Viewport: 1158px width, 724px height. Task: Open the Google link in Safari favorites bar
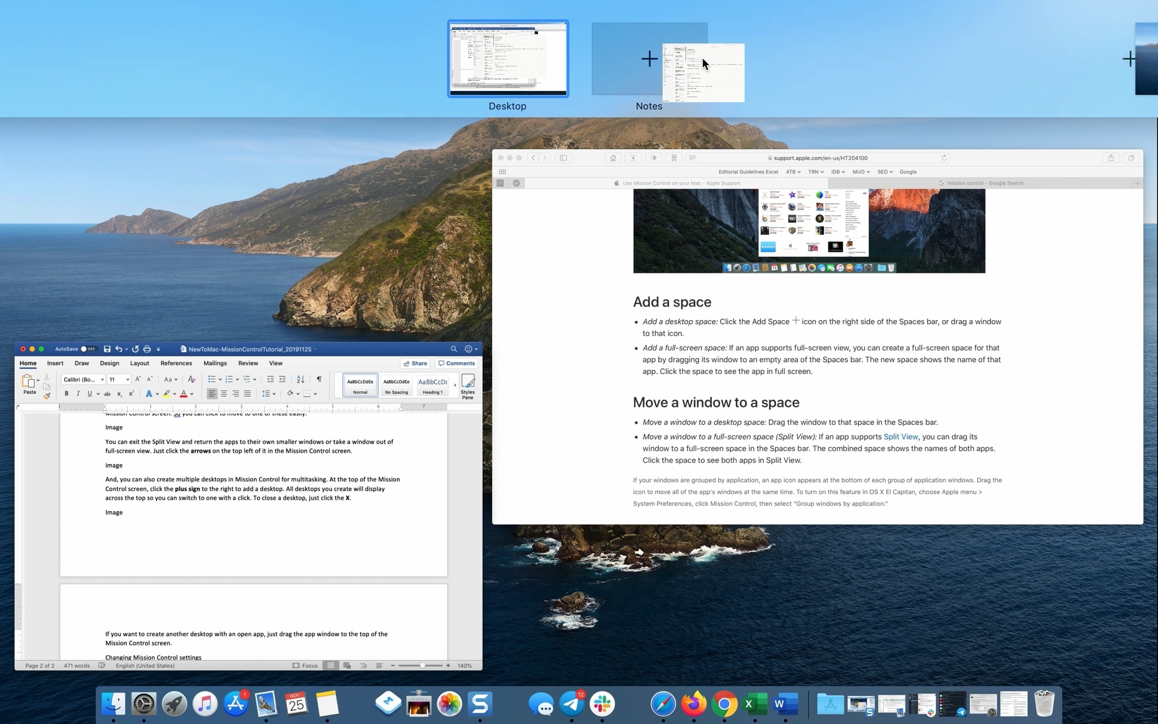(x=908, y=172)
